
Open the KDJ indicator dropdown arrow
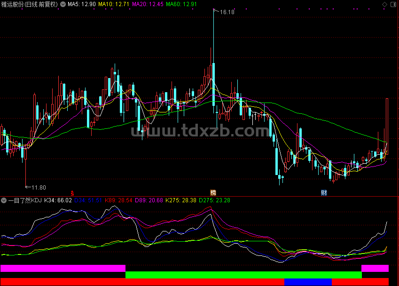(x=4, y=200)
